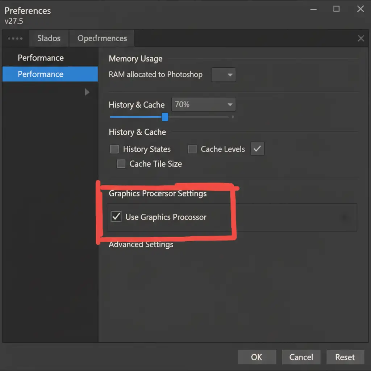The image size is (371, 371).
Task: Open Advanced Settings
Action: [141, 245]
